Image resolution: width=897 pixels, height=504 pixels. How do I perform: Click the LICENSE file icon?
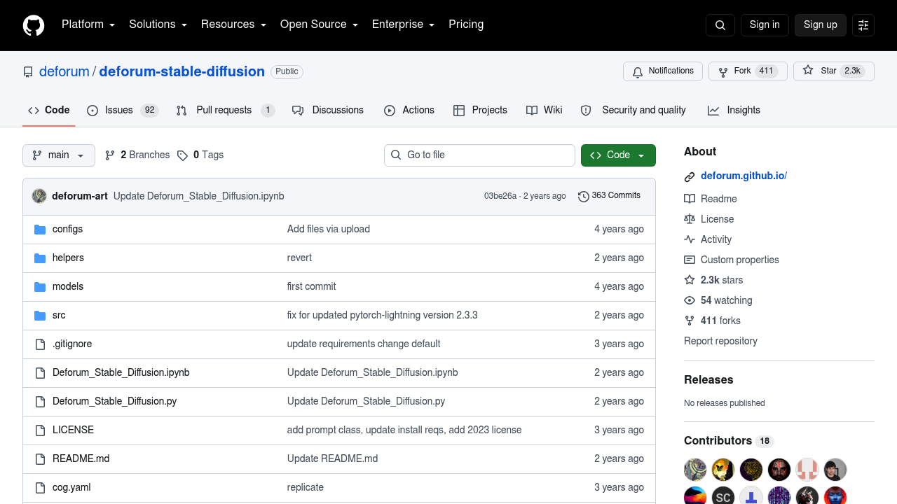40,430
